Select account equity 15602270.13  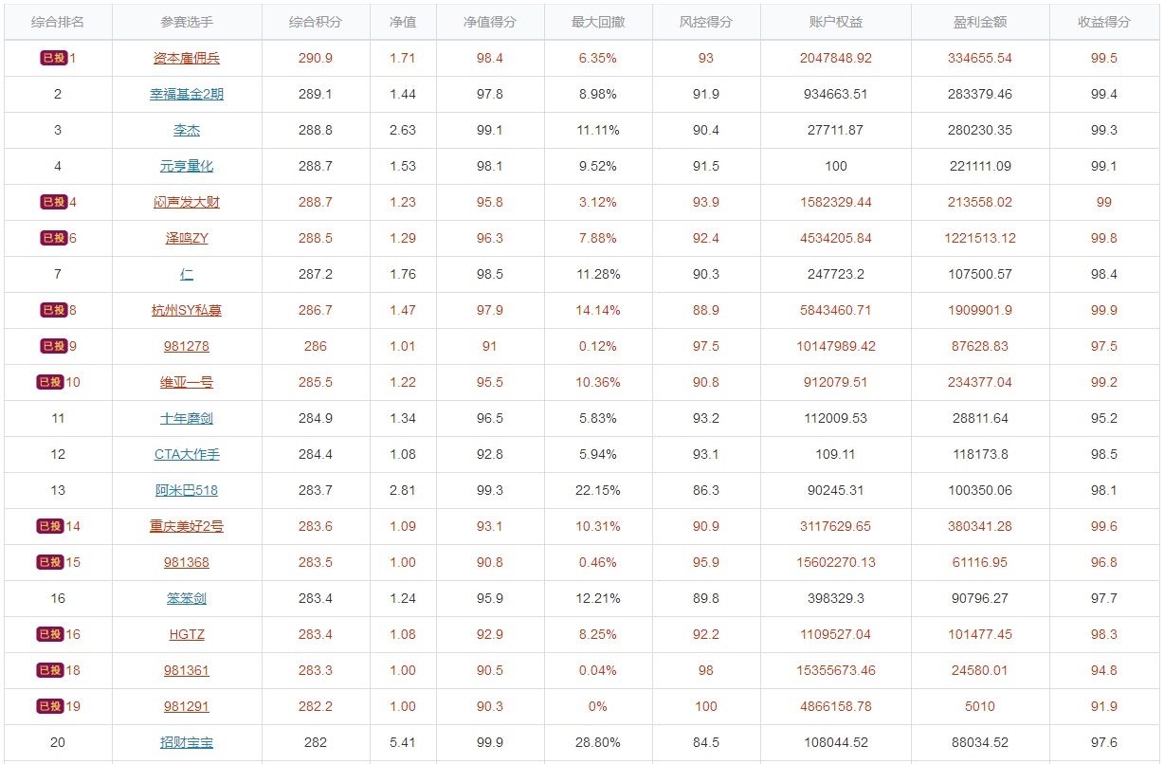pyautogui.click(x=836, y=562)
